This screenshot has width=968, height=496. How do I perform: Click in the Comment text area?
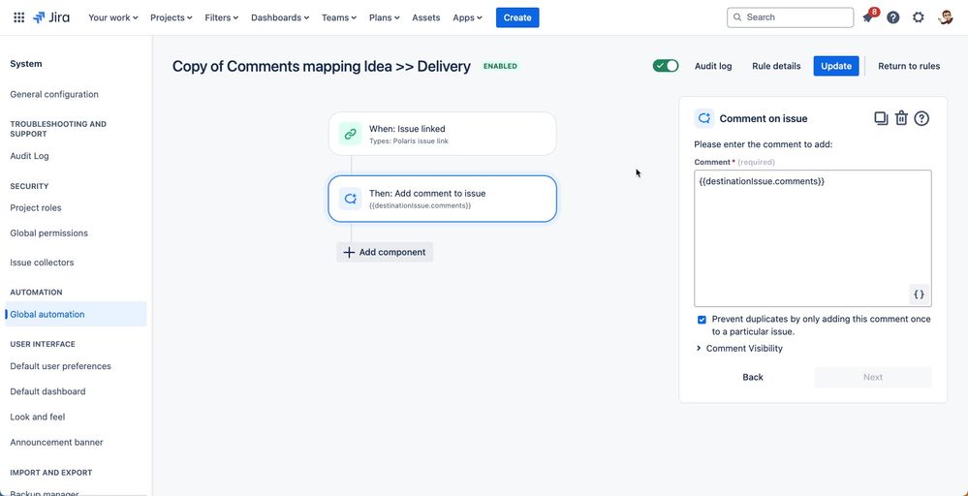pyautogui.click(x=812, y=238)
